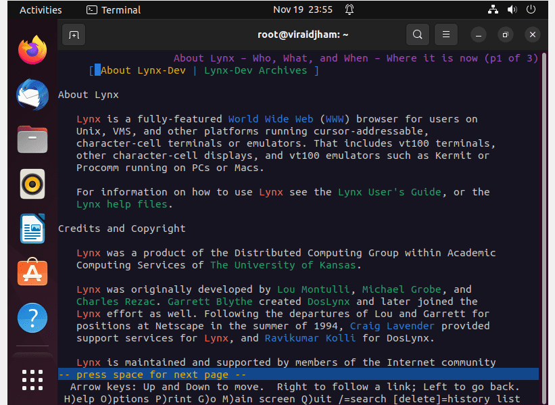Click the "/=search" hint in the bottom line

(362, 399)
